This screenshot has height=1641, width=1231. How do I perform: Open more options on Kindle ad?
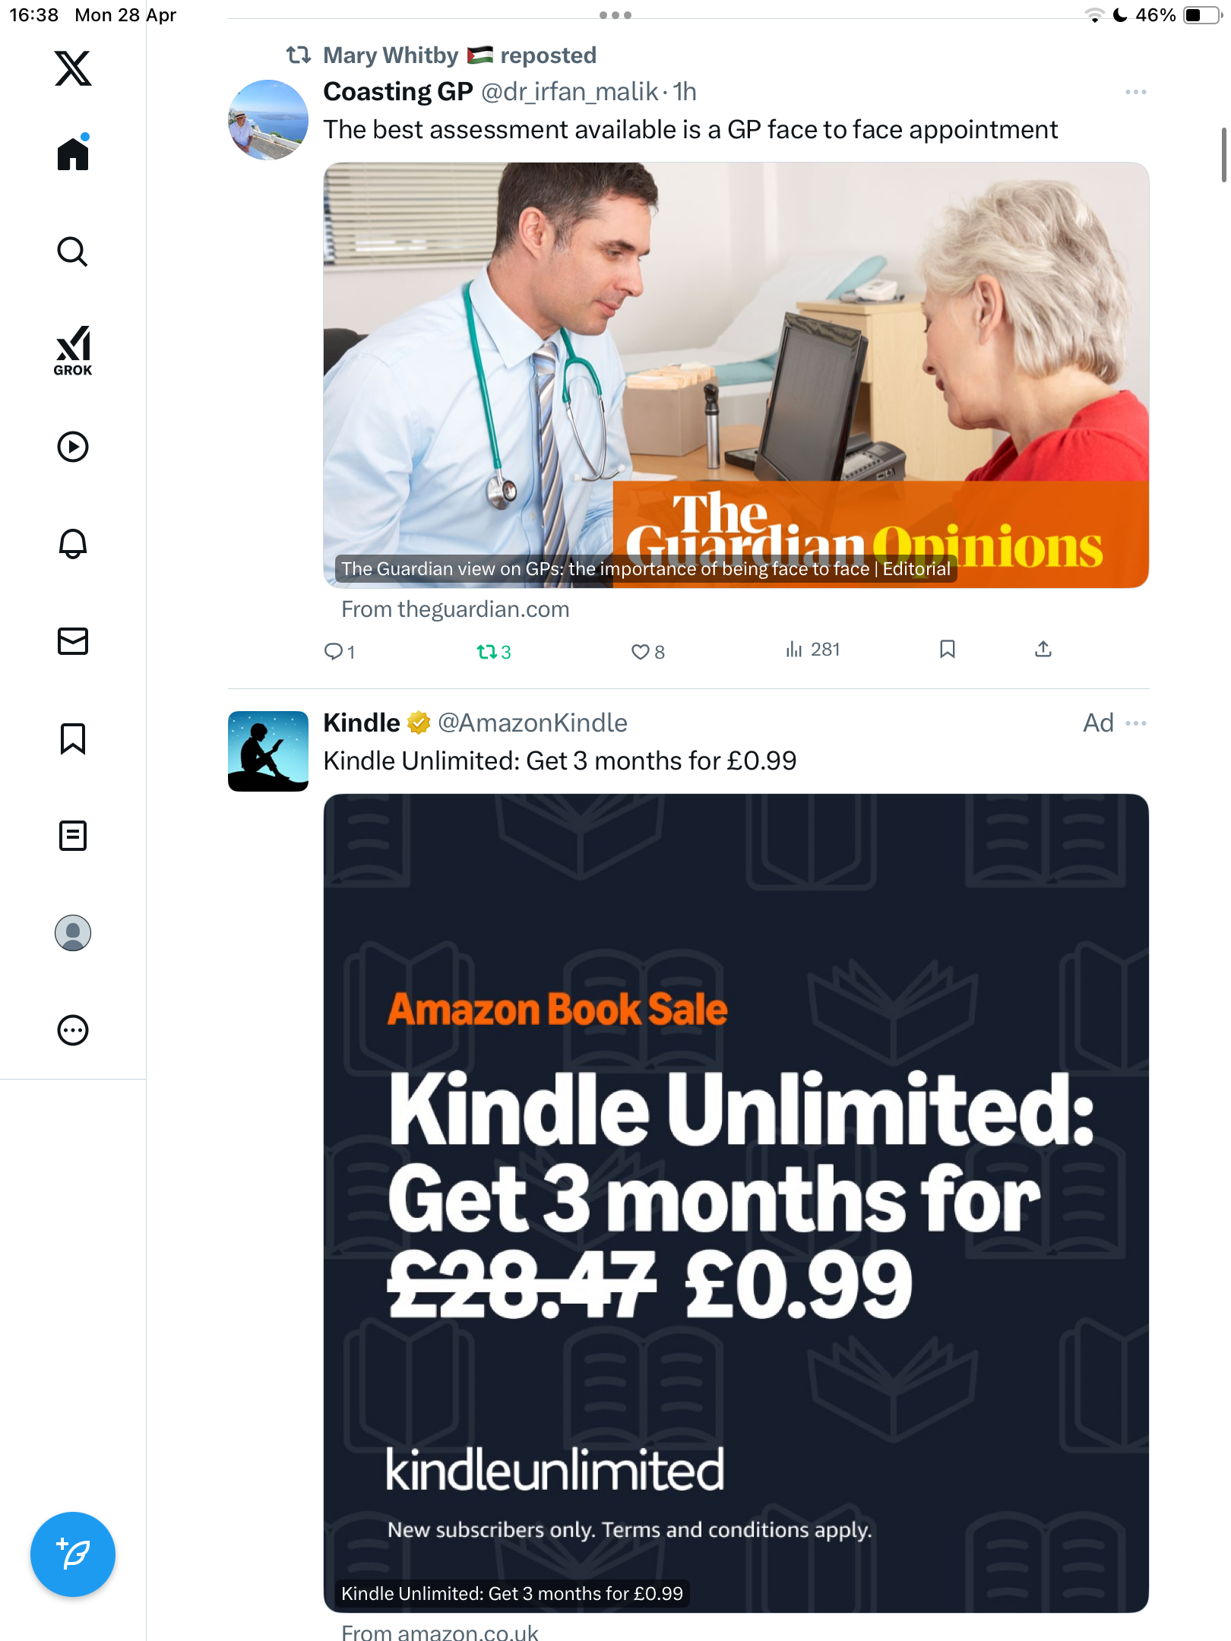(1135, 722)
